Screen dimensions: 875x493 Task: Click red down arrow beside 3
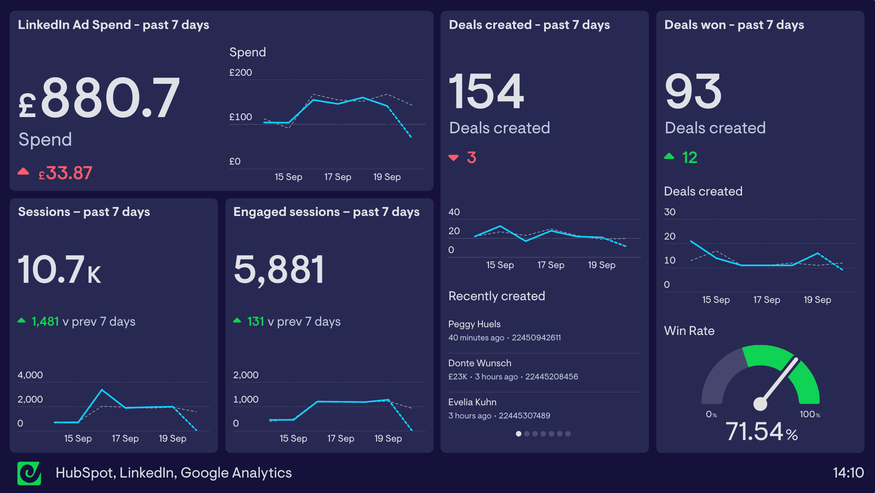click(x=453, y=158)
